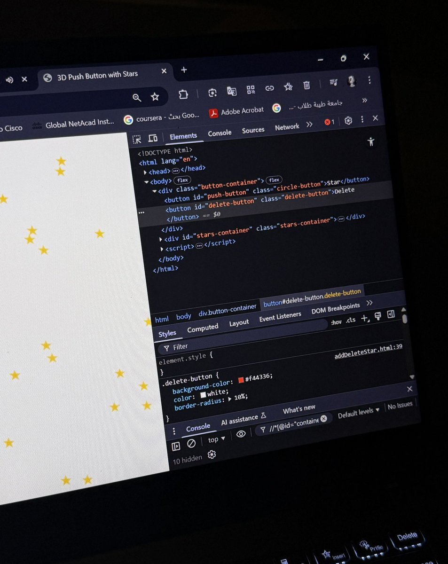Open the drawer three-dot menu
This screenshot has height=564, width=448.
point(173,431)
